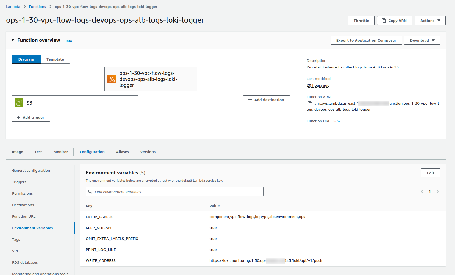Select Environment variables in the sidebar

[32, 228]
